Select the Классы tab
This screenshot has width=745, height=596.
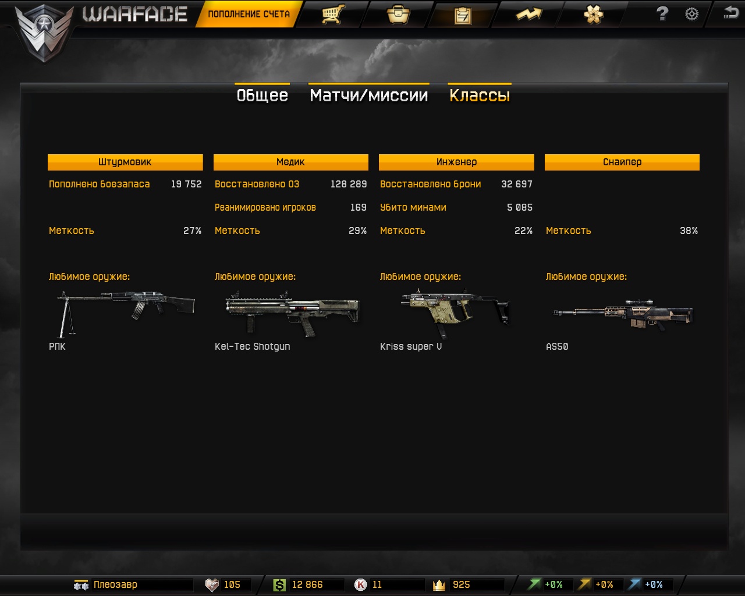click(x=480, y=95)
